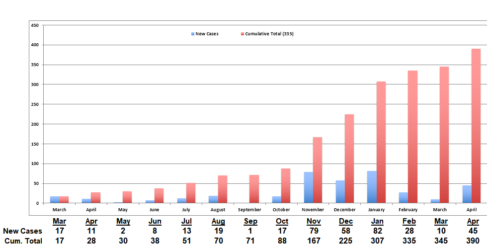Click the red cumulative bar for February

pos(412,135)
